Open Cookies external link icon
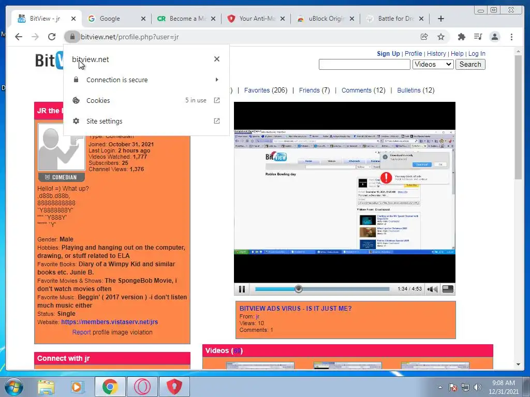 (217, 100)
